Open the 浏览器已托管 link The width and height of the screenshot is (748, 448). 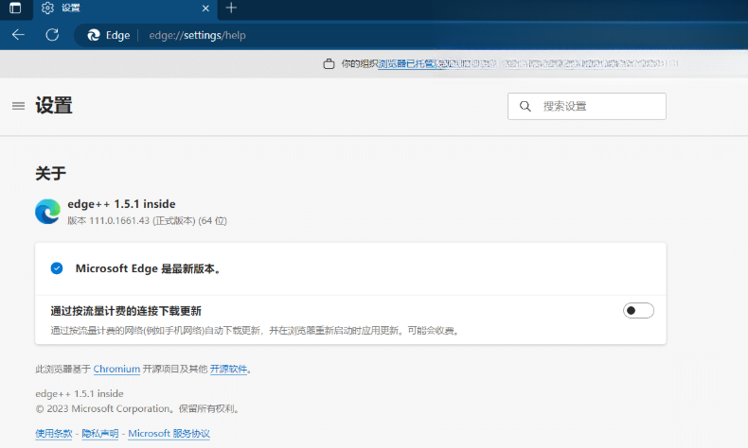407,63
